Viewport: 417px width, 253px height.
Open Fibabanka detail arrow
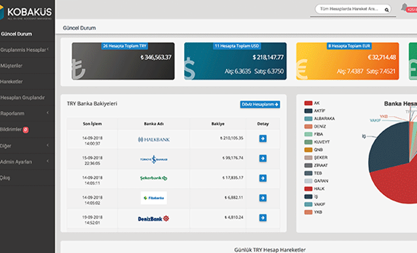click(x=263, y=198)
